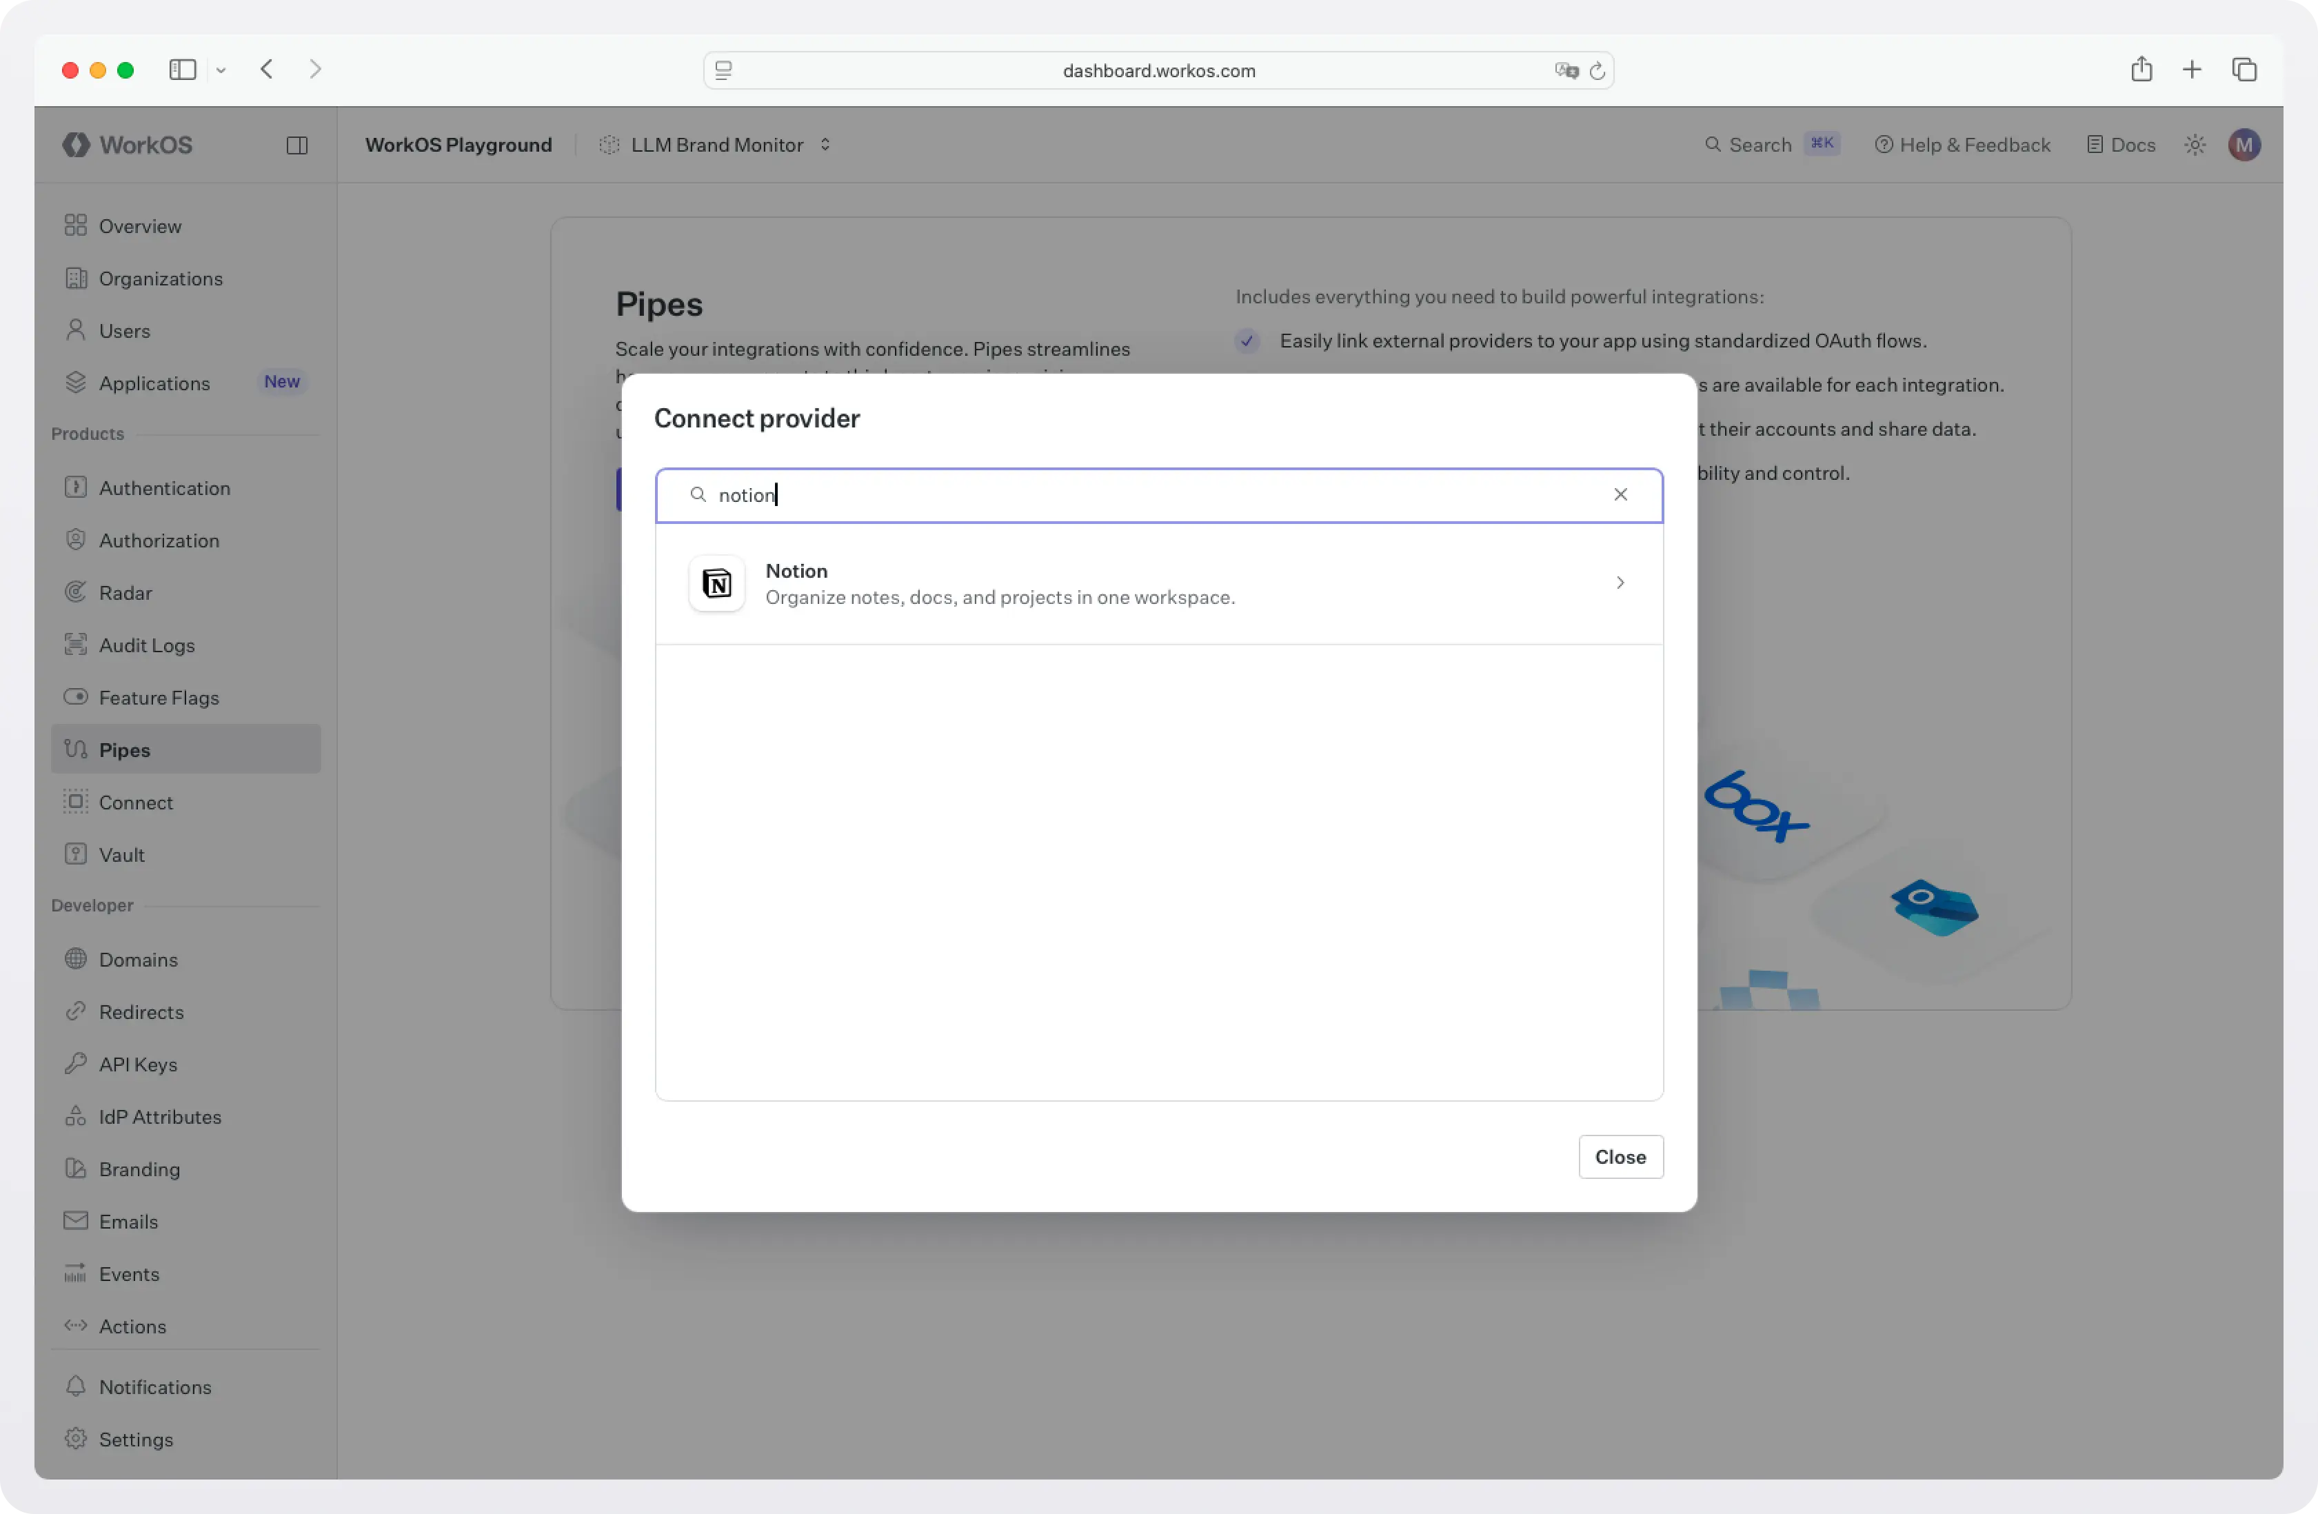Screen dimensions: 2318x1514
Task: Open the Feature Flags section
Action: coord(159,697)
